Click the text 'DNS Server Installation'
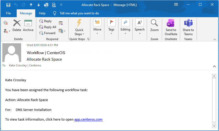 click(x=33, y=110)
